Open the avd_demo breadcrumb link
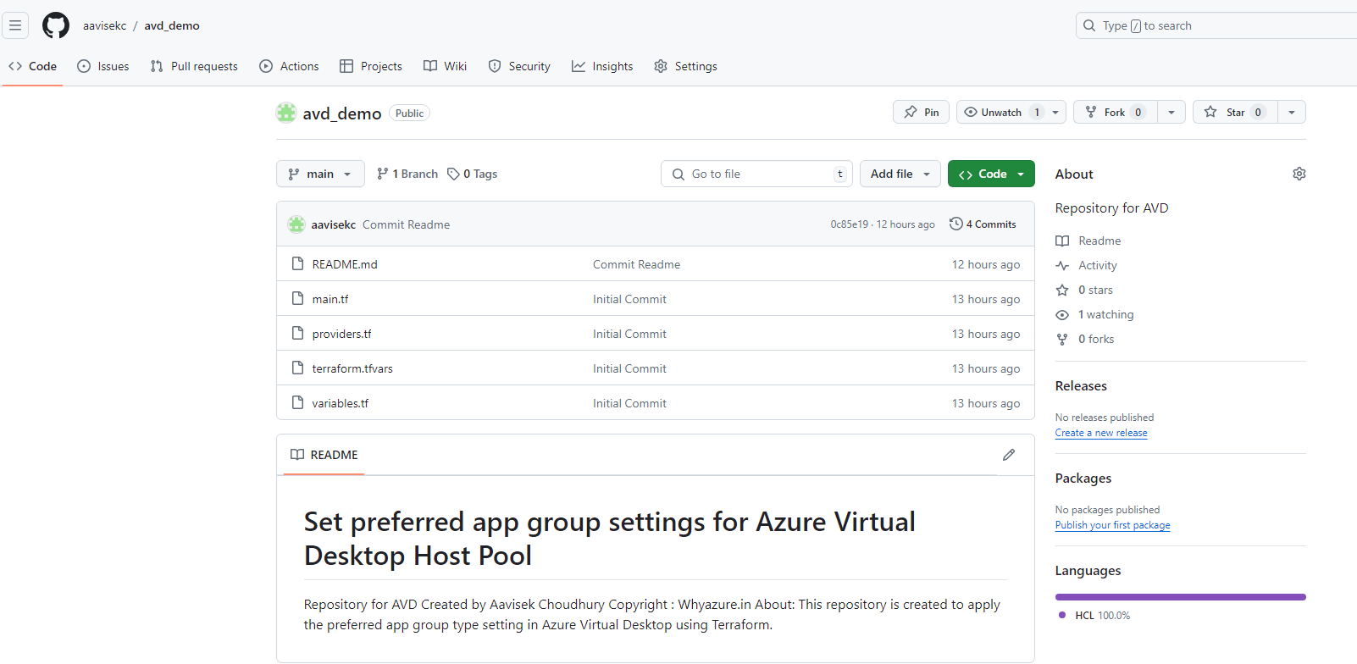The image size is (1357, 664). (x=172, y=25)
